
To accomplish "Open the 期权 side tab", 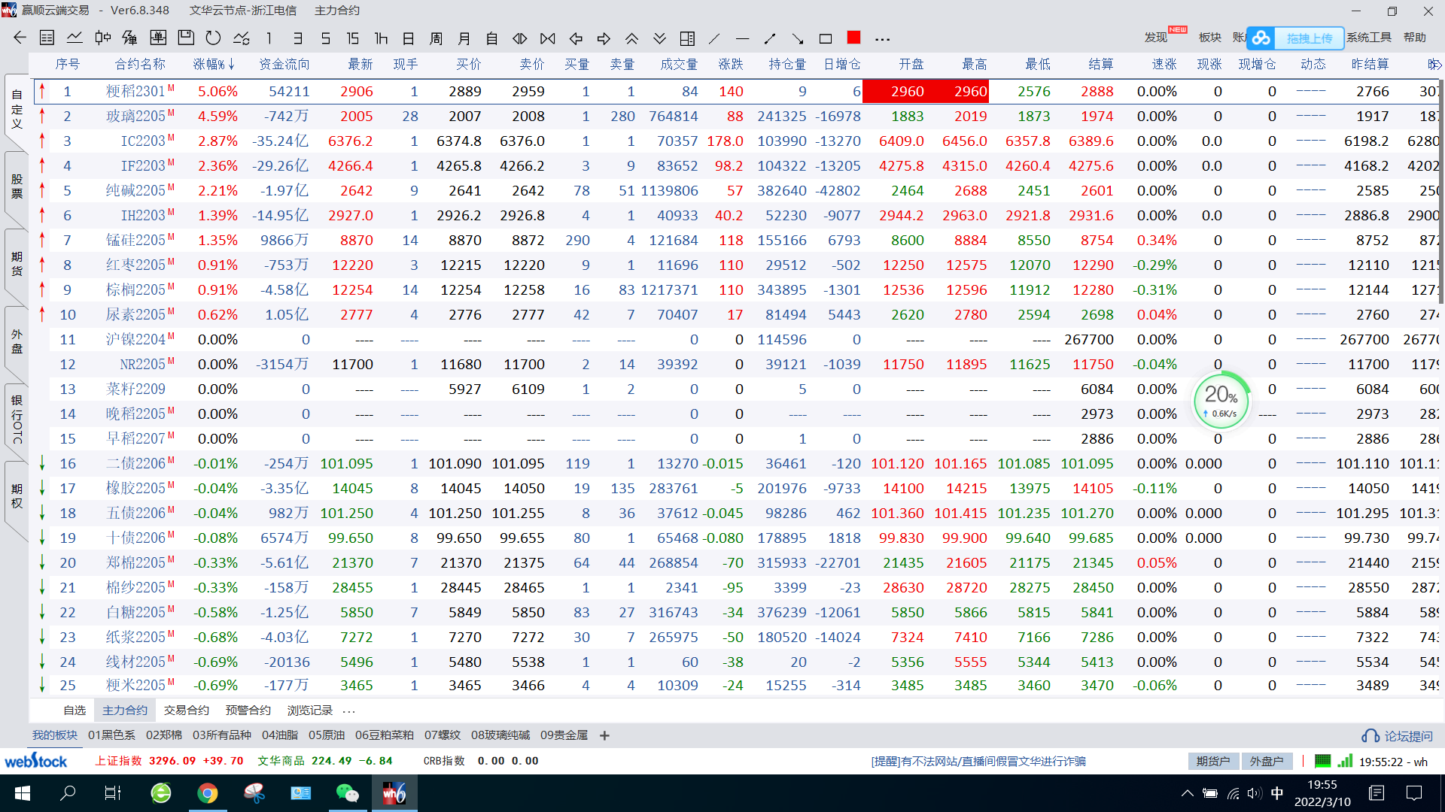I will pyautogui.click(x=17, y=496).
